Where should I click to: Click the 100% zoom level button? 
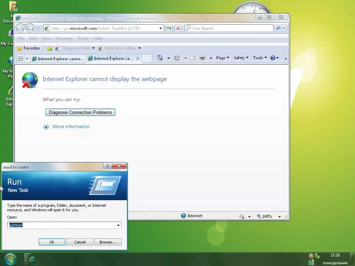coord(264,216)
